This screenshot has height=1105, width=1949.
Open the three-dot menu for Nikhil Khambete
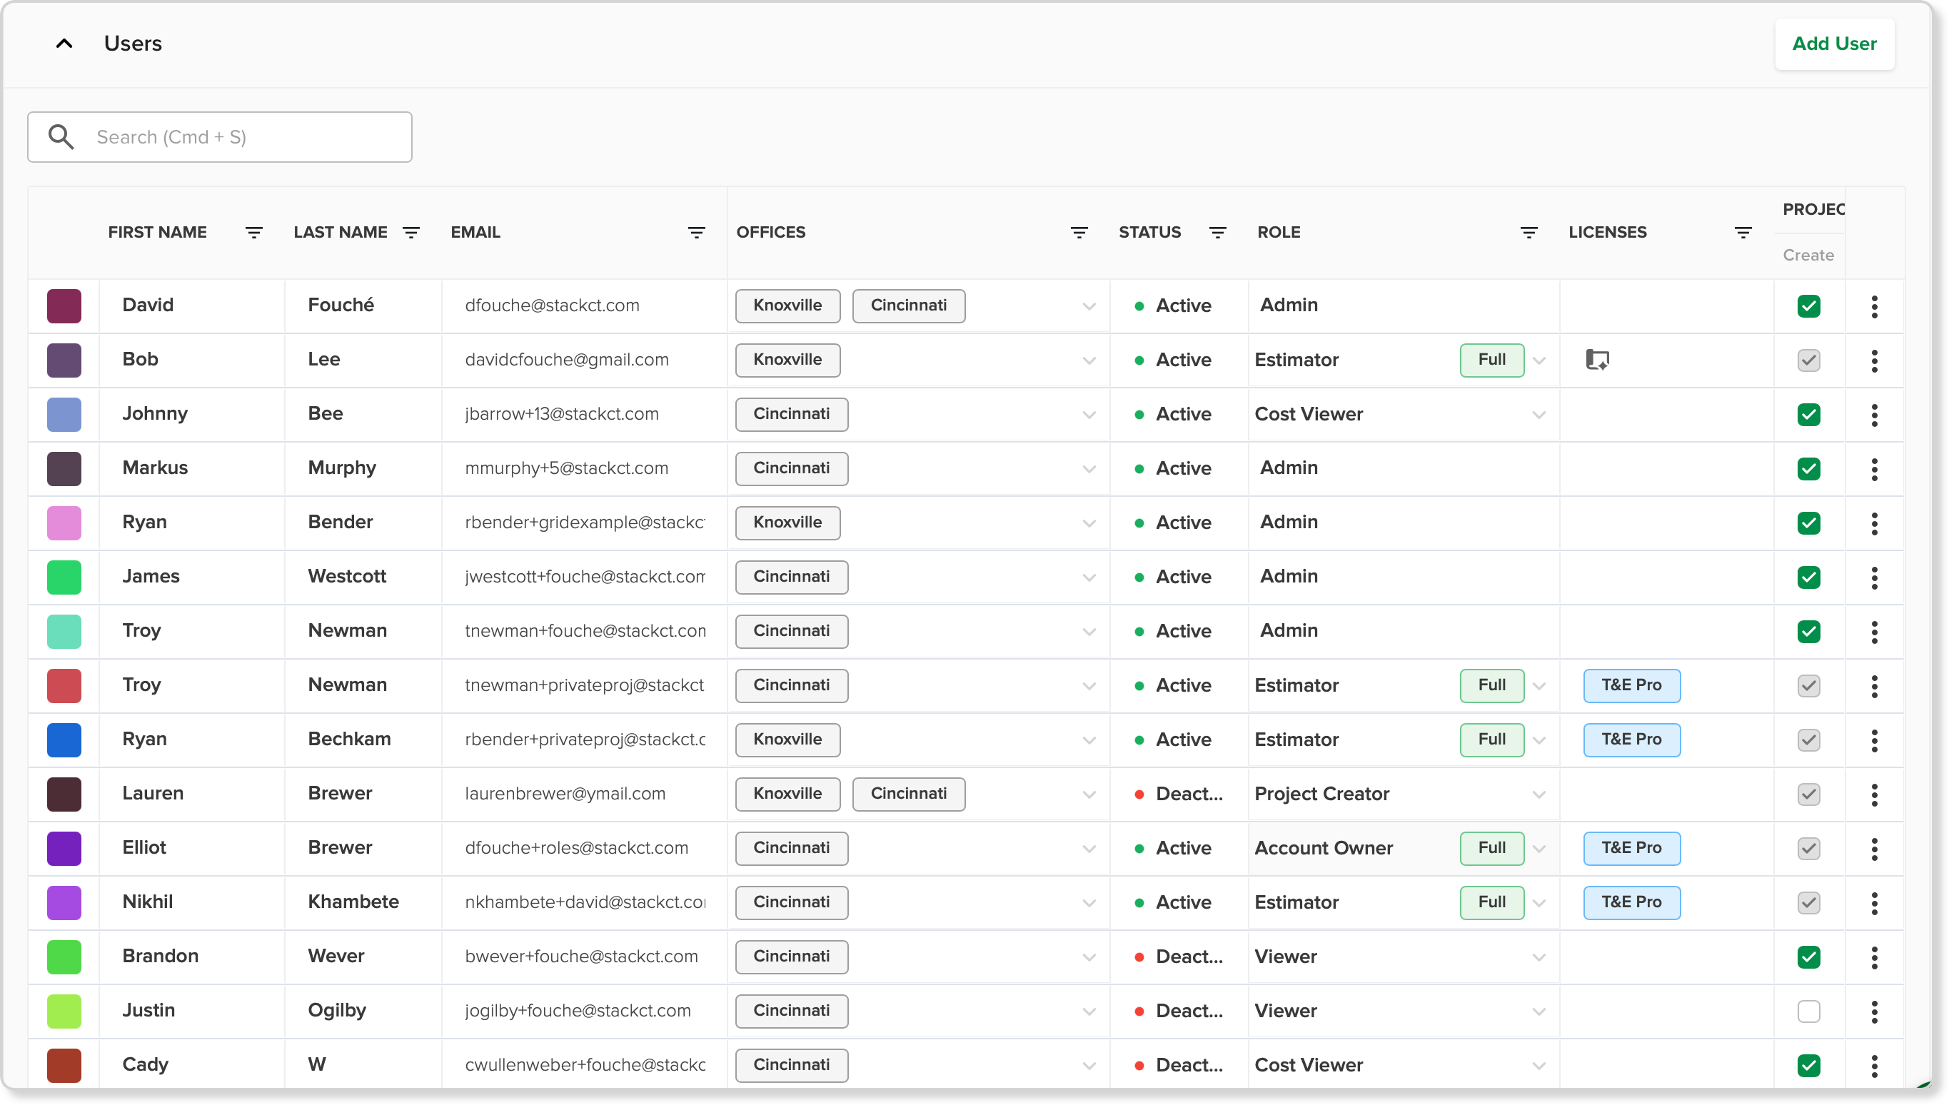point(1874,903)
